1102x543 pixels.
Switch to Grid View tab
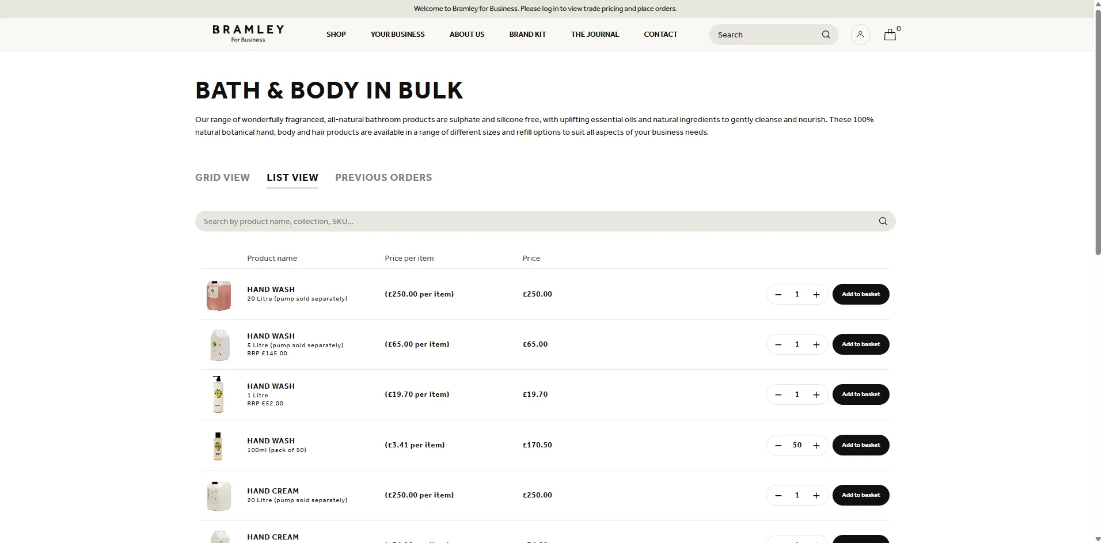tap(222, 177)
